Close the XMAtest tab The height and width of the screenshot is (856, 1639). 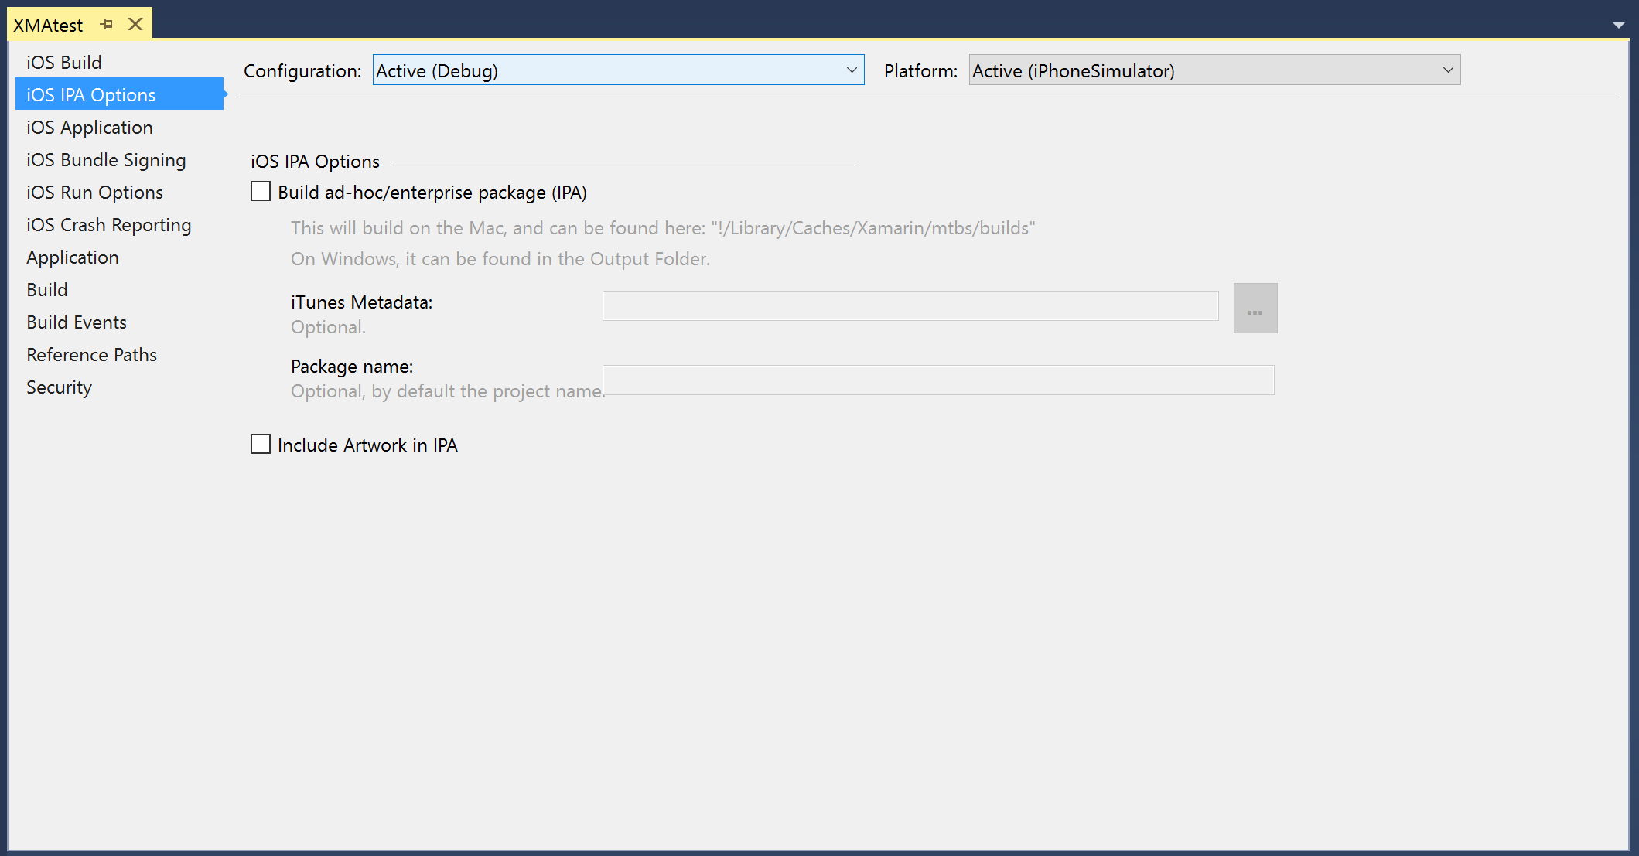point(135,25)
